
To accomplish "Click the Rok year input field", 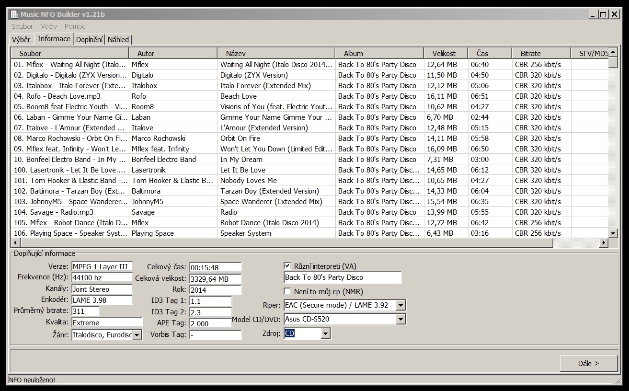I will 215,289.
